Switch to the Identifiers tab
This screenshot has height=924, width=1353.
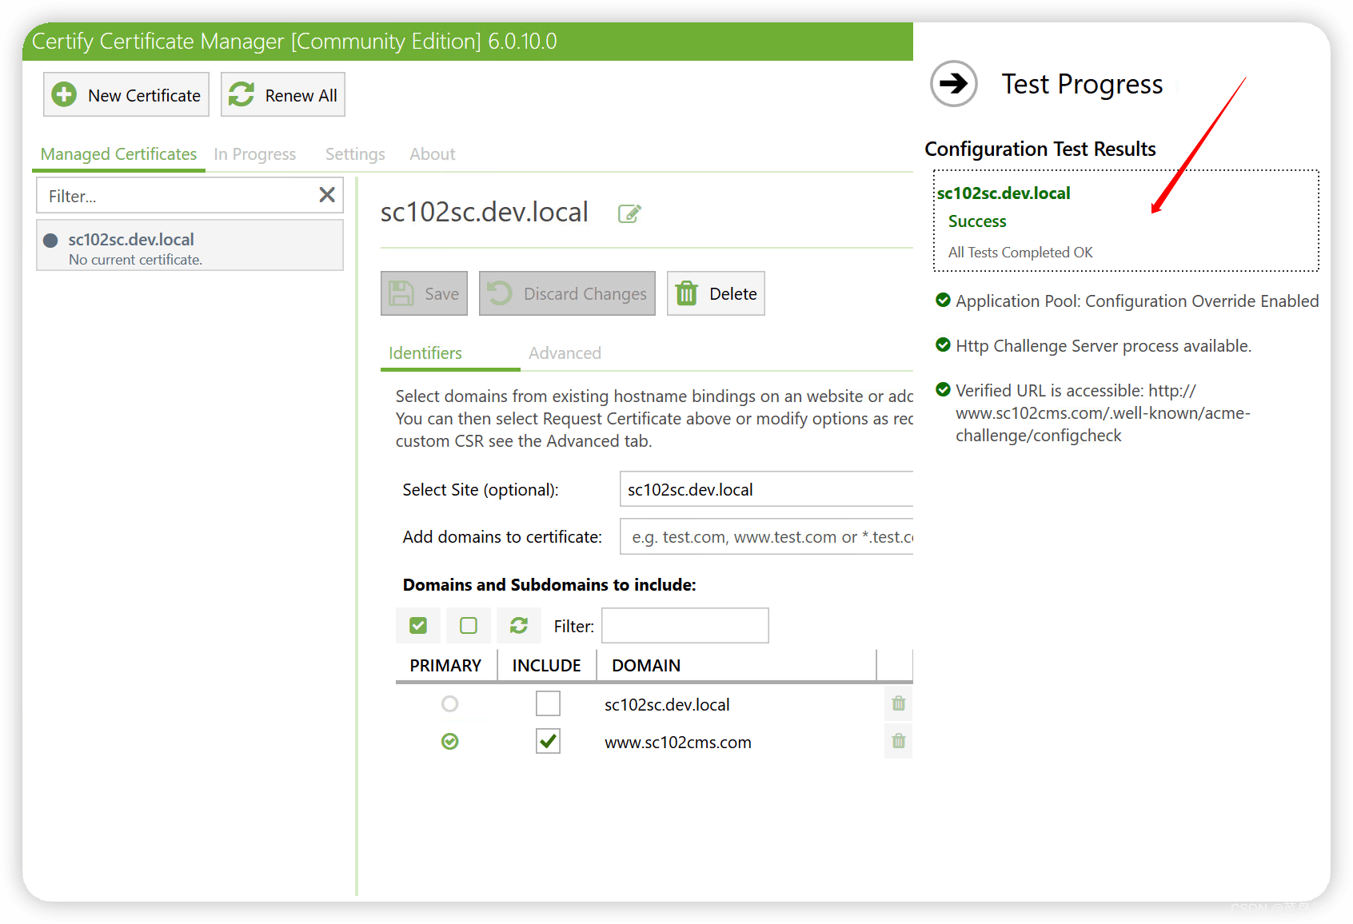point(425,353)
